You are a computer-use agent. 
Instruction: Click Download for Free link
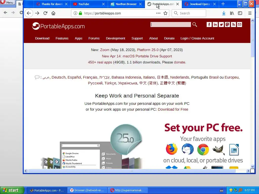pyautogui.click(x=173, y=109)
